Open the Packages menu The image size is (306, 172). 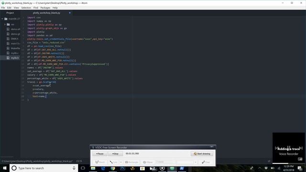coord(45,8)
